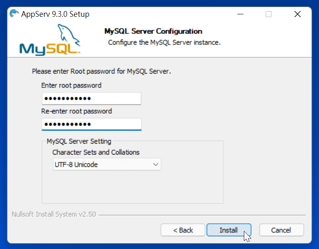This screenshot has height=249, width=319.
Task: Click the 'Character Sets and Collations' label
Action: [x=96, y=152]
